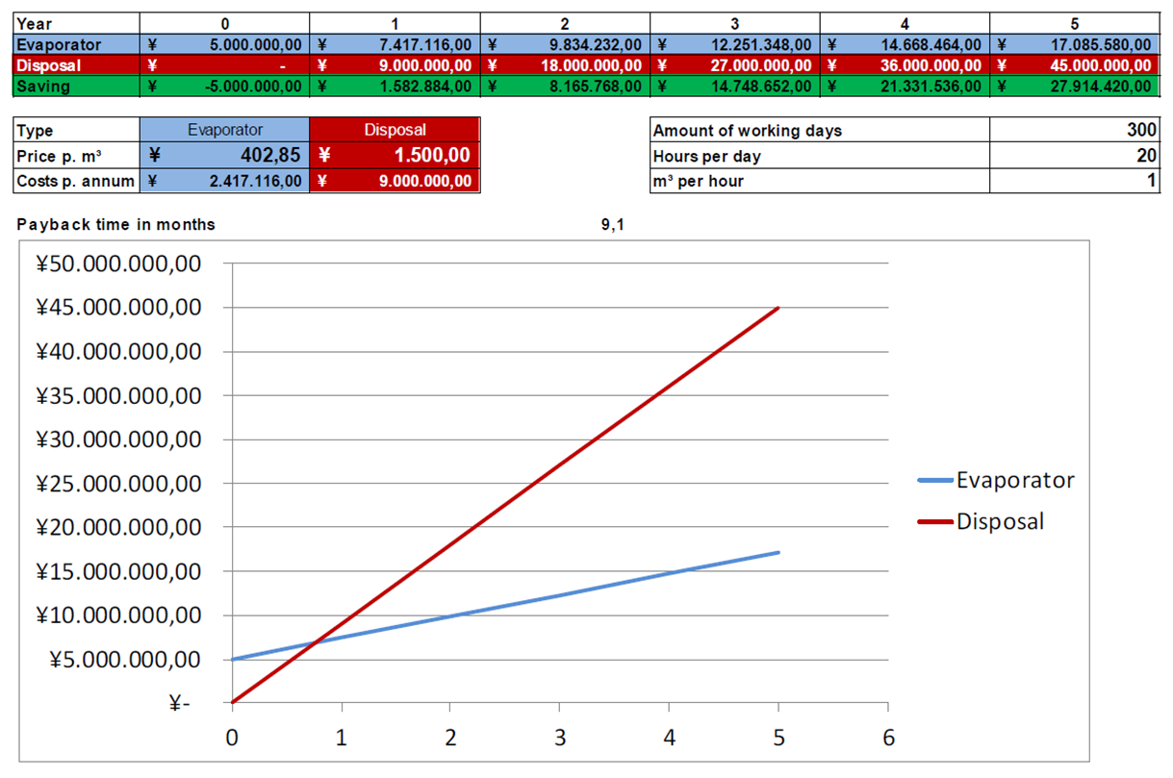Image resolution: width=1173 pixels, height=778 pixels.
Task: Select the Evaporator price cell 402,85
Action: tap(225, 156)
